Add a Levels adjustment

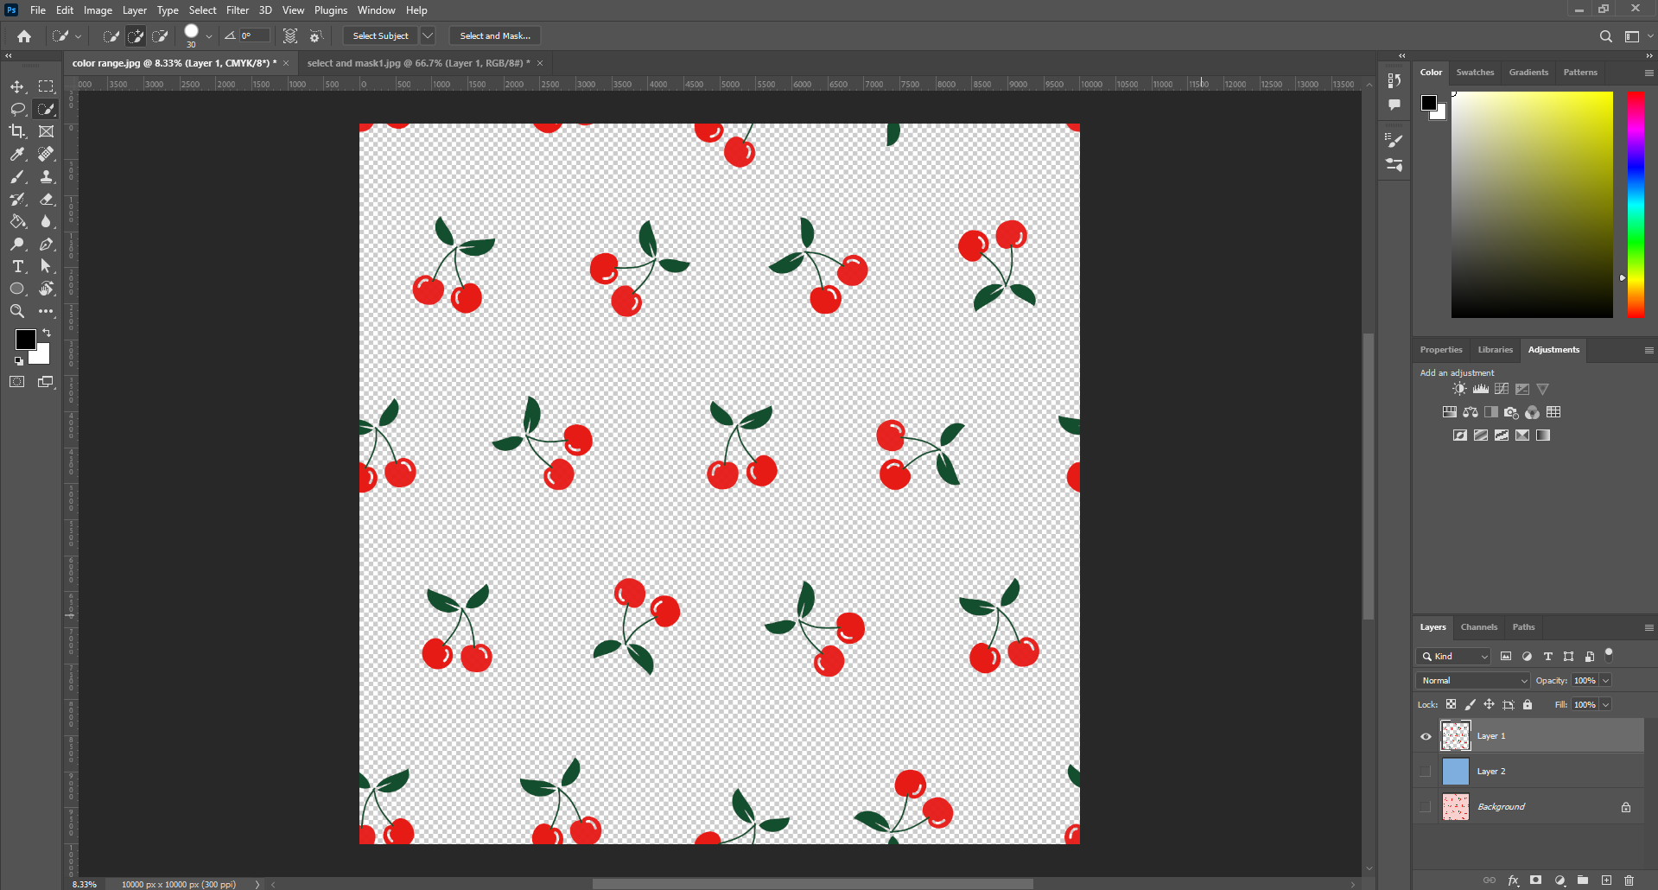[1481, 389]
